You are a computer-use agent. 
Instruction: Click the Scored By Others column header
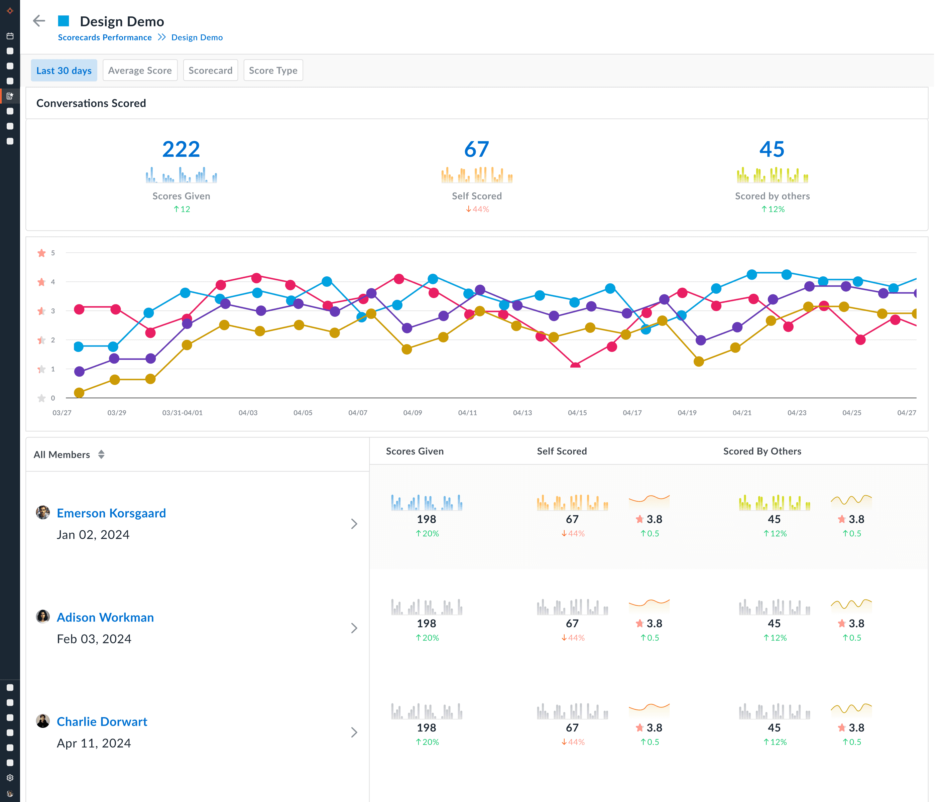tap(762, 451)
